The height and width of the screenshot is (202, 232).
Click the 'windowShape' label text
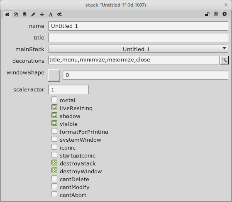25,73
